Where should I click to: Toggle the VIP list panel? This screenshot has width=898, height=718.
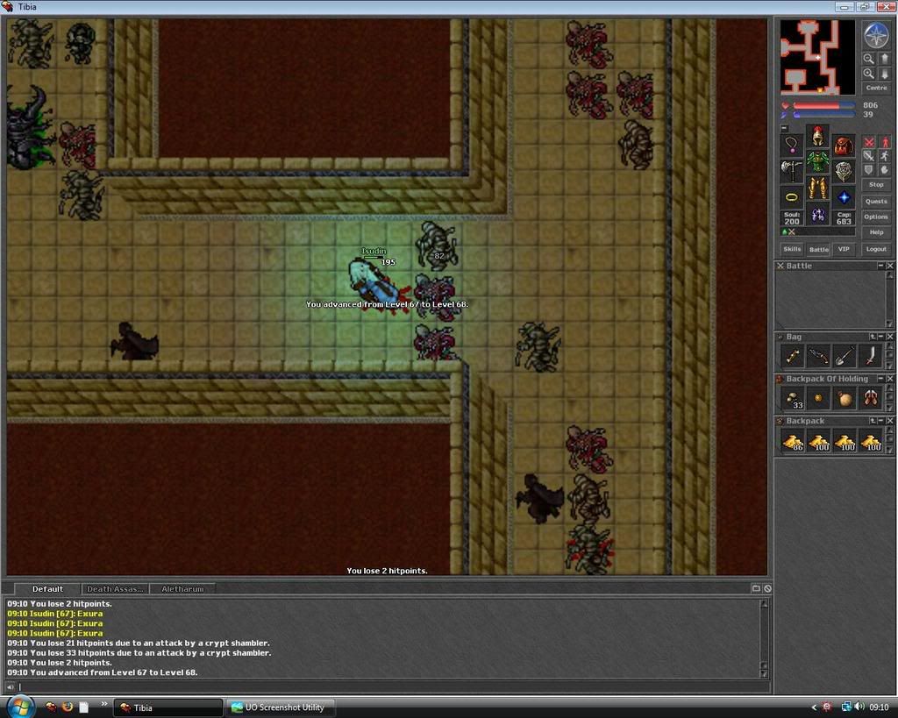[x=844, y=249]
